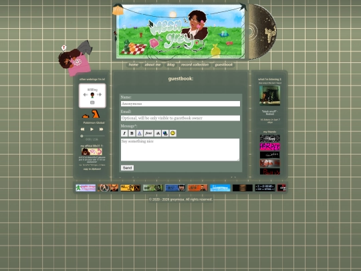Open the blog nav tab
The height and width of the screenshot is (271, 361).
point(170,65)
